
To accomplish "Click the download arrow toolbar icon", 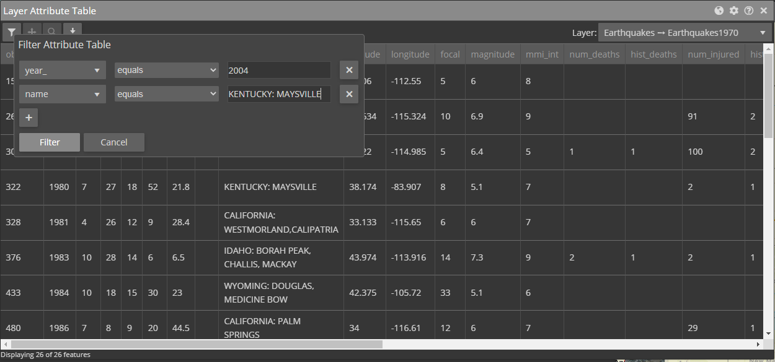I will click(x=73, y=32).
